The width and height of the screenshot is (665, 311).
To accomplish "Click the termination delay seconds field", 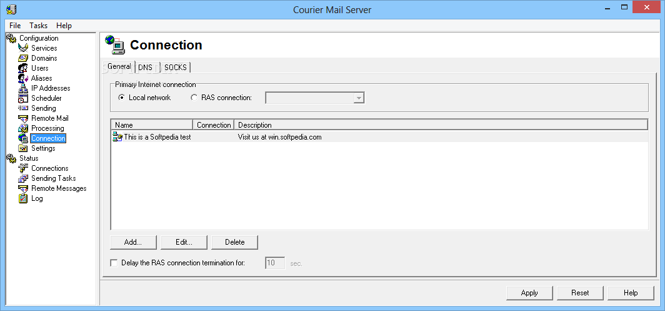I will coord(275,263).
